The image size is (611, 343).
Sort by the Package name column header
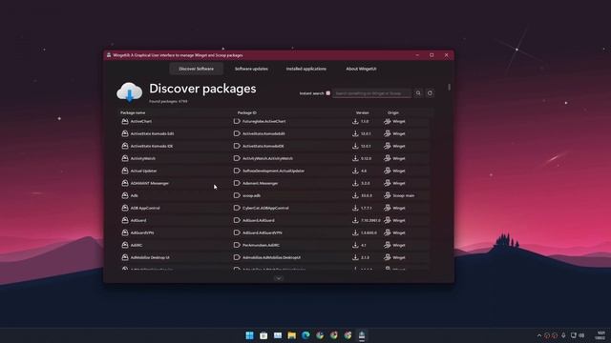pyautogui.click(x=133, y=112)
